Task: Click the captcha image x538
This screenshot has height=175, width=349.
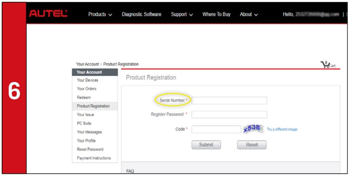Action: pyautogui.click(x=253, y=129)
